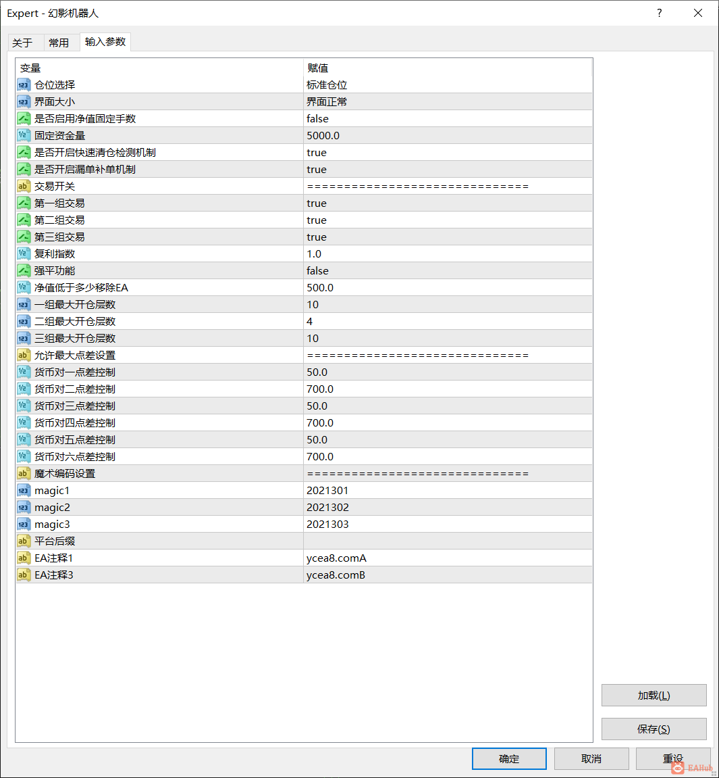Screen dimensions: 719x778
Task: Click the 重设 button
Action: click(x=673, y=758)
